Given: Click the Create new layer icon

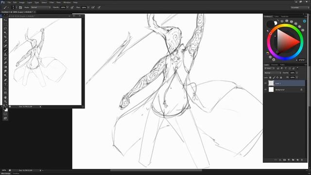Looking at the screenshot, I should point(297,160).
